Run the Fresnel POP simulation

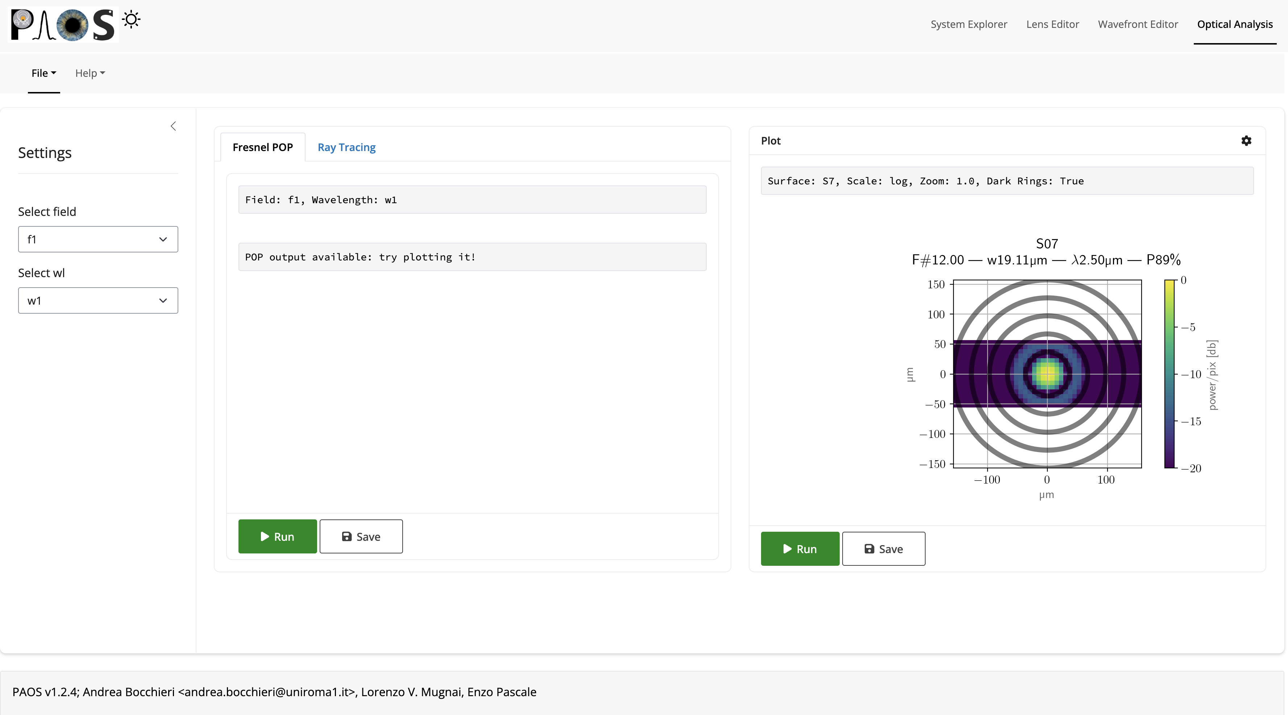(278, 536)
